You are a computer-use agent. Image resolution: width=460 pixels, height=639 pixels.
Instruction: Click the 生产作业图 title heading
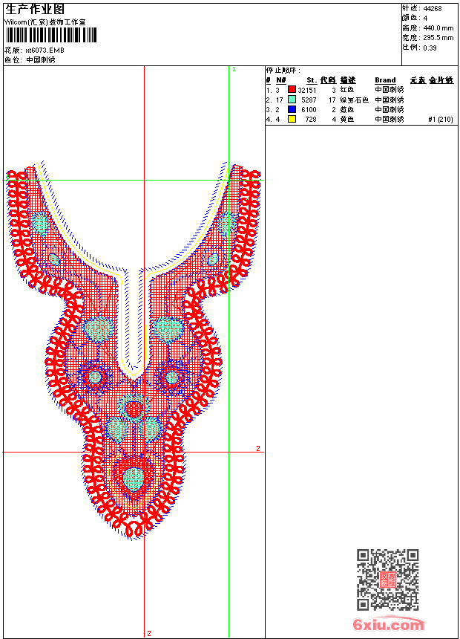click(35, 9)
